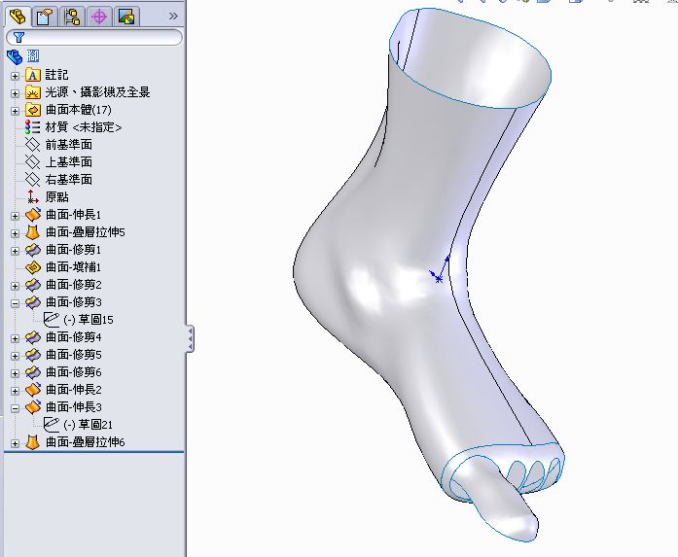Select the 曲面-疊層拉伸6 loft icon
This screenshot has width=678, height=557.
[x=32, y=442]
